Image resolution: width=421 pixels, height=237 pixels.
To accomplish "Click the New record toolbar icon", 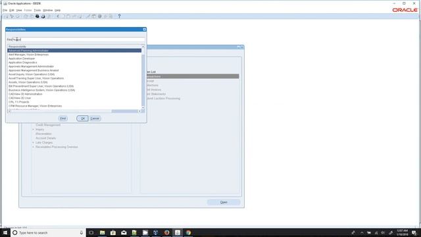I will [x=6, y=16].
